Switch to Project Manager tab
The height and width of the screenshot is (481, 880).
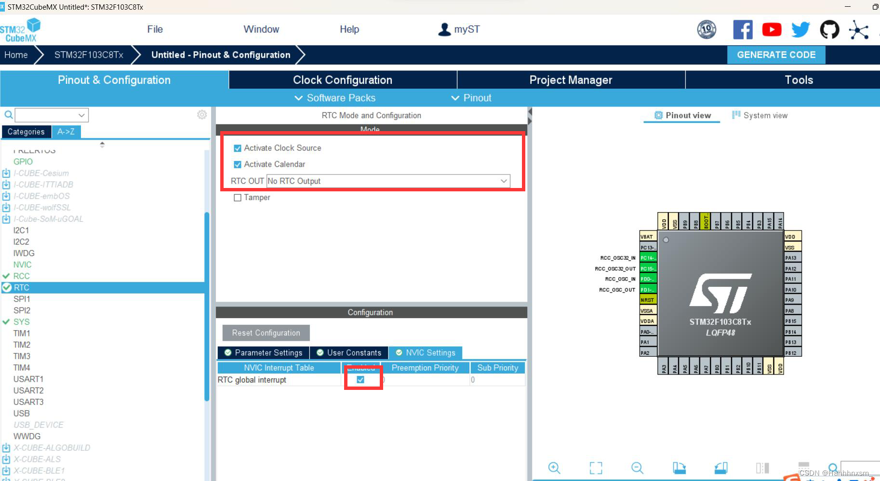(571, 80)
